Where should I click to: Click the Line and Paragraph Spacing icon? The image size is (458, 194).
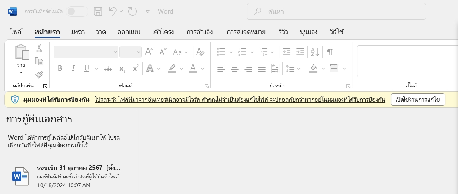click(x=290, y=69)
